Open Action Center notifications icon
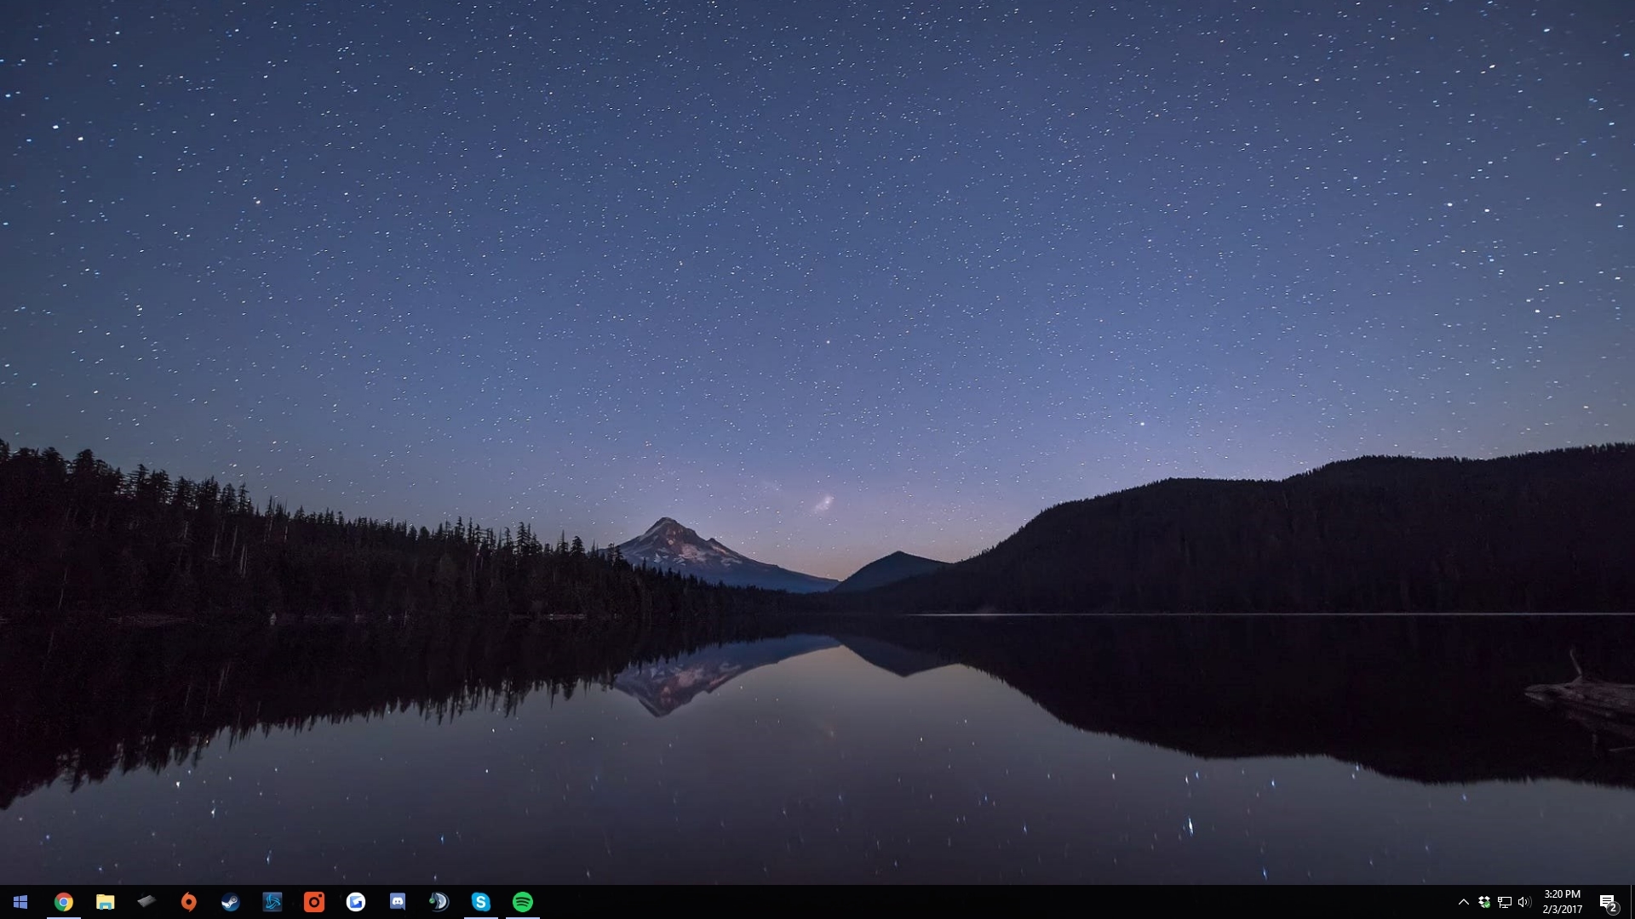 tap(1609, 902)
